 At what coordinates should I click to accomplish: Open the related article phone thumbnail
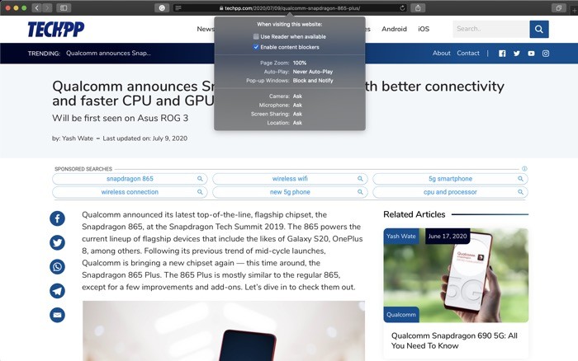click(456, 275)
